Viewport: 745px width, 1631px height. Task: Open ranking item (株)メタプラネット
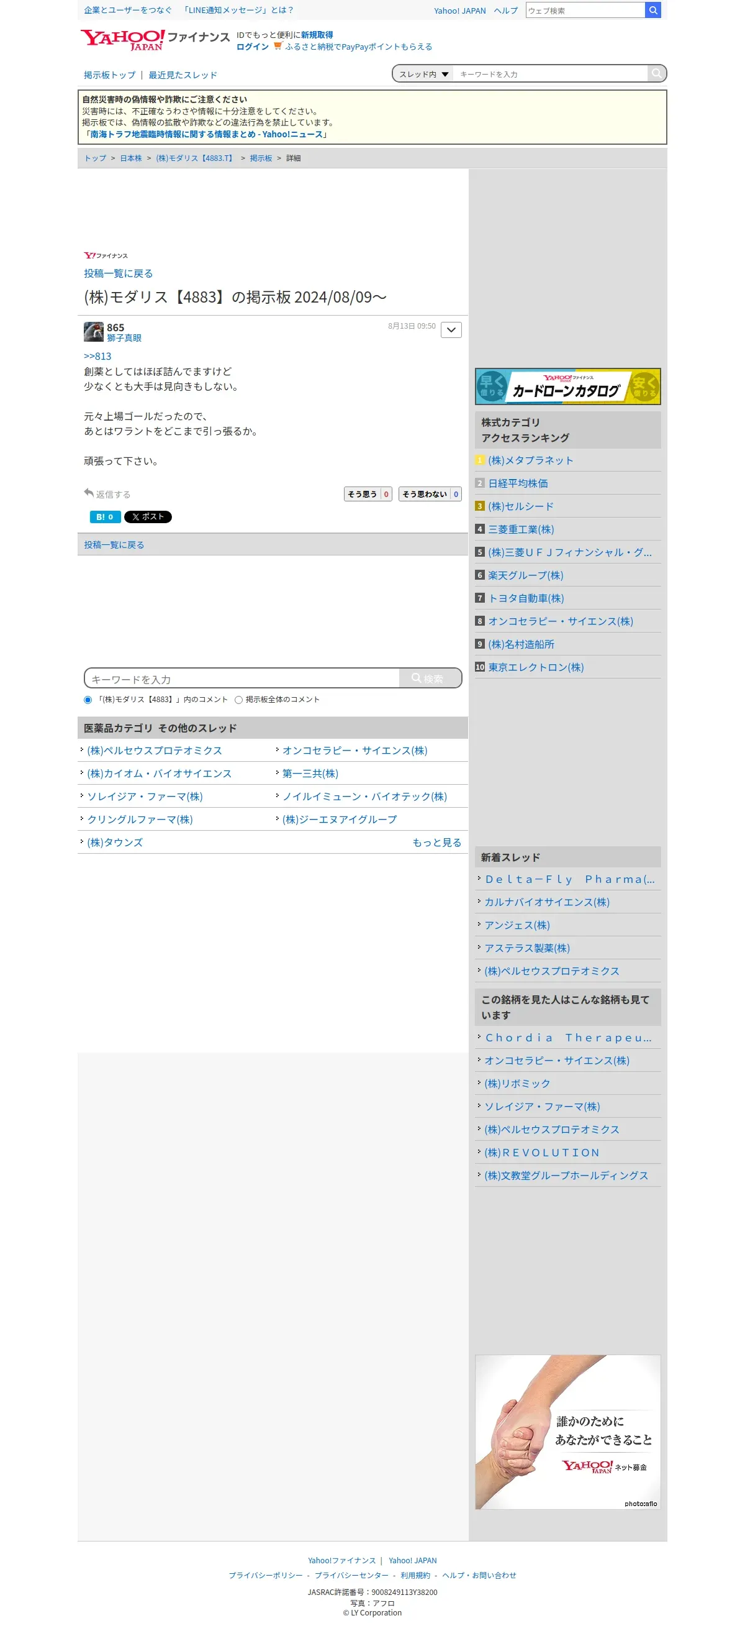530,460
